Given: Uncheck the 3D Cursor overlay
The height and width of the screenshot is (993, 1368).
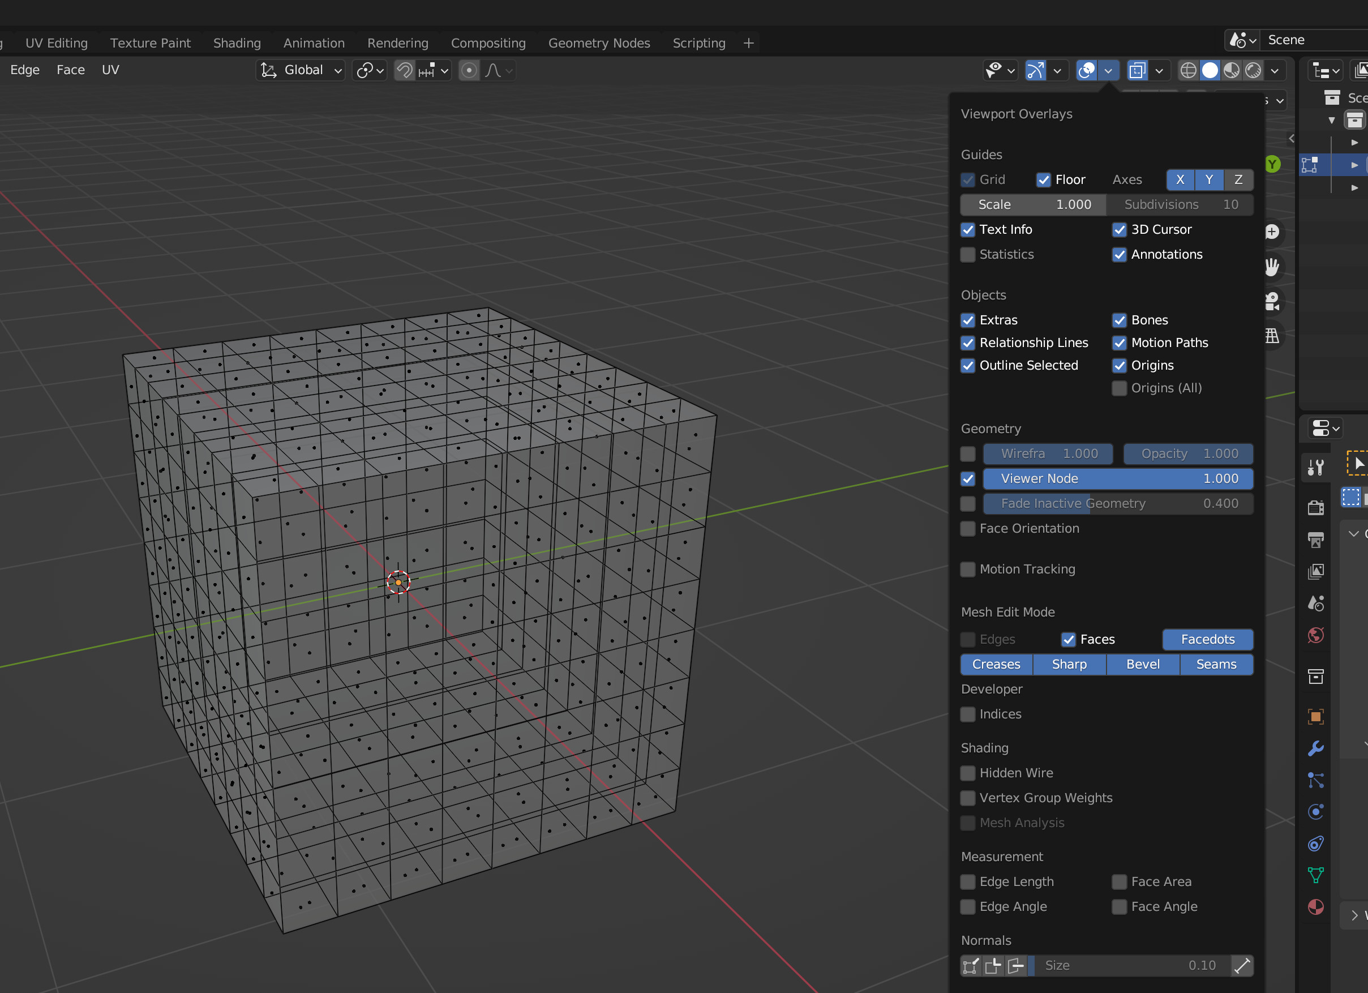Looking at the screenshot, I should 1119,230.
